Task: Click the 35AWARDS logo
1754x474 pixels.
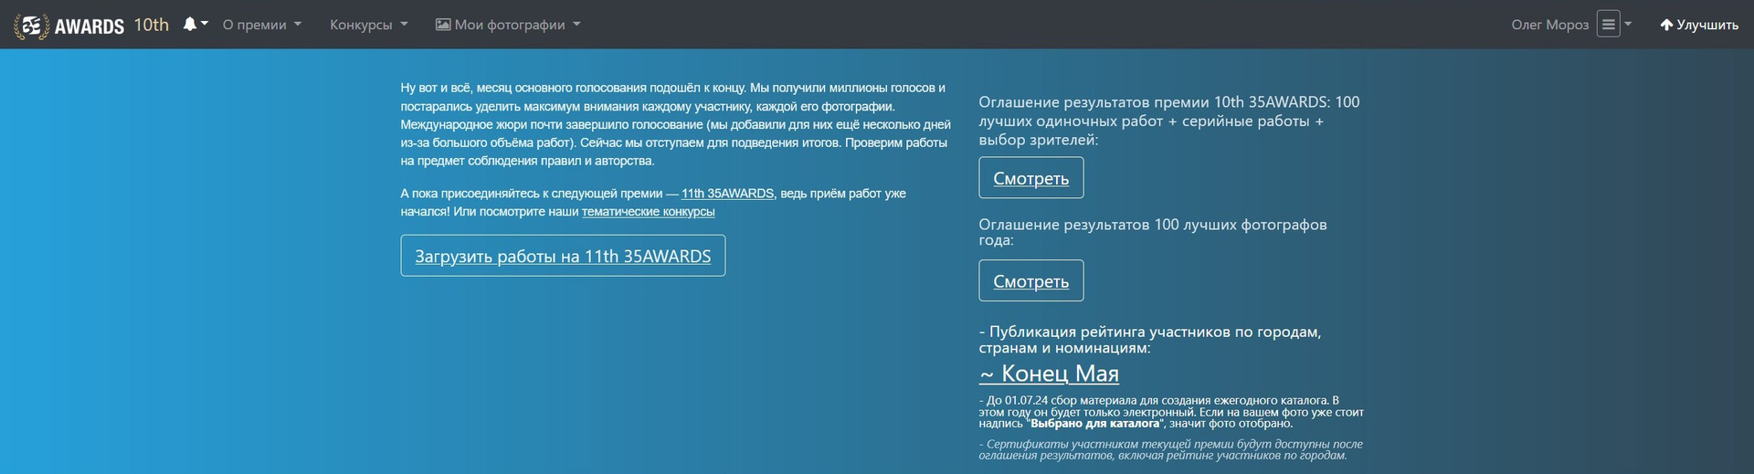Action: [x=69, y=25]
